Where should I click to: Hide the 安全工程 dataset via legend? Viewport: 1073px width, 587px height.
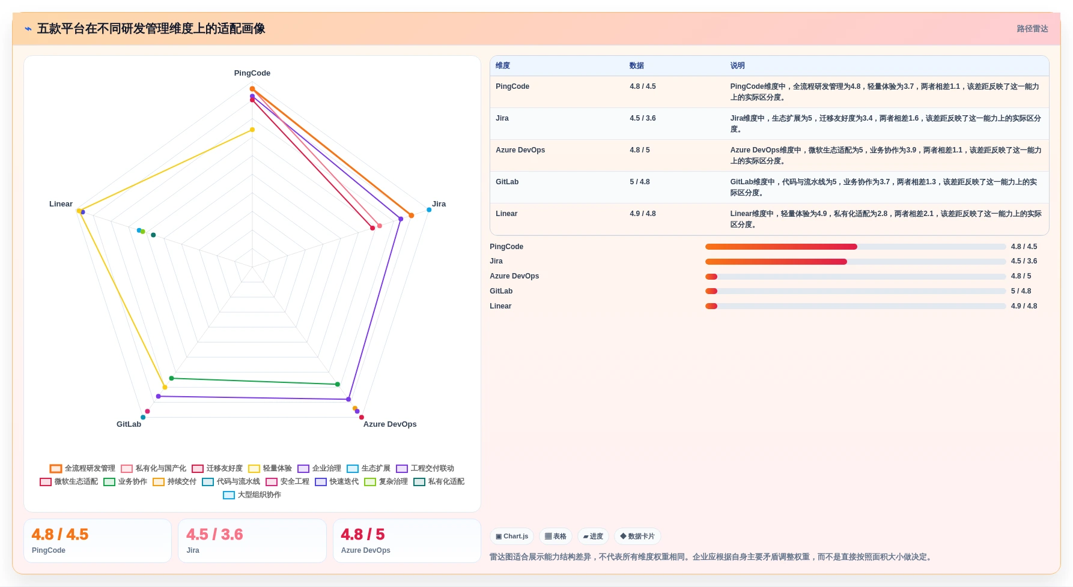pyautogui.click(x=287, y=481)
